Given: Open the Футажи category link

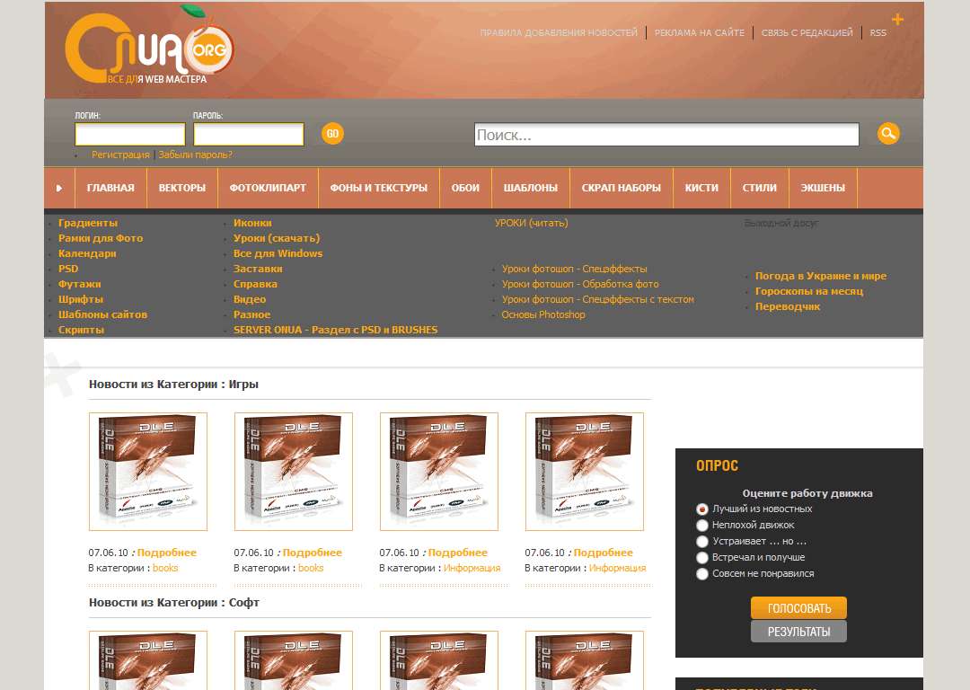Looking at the screenshot, I should tap(79, 284).
